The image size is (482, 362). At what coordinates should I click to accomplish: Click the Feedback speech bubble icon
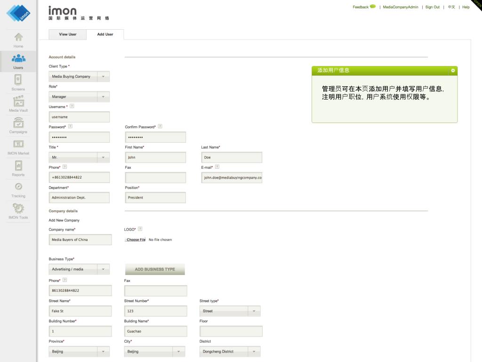373,7
